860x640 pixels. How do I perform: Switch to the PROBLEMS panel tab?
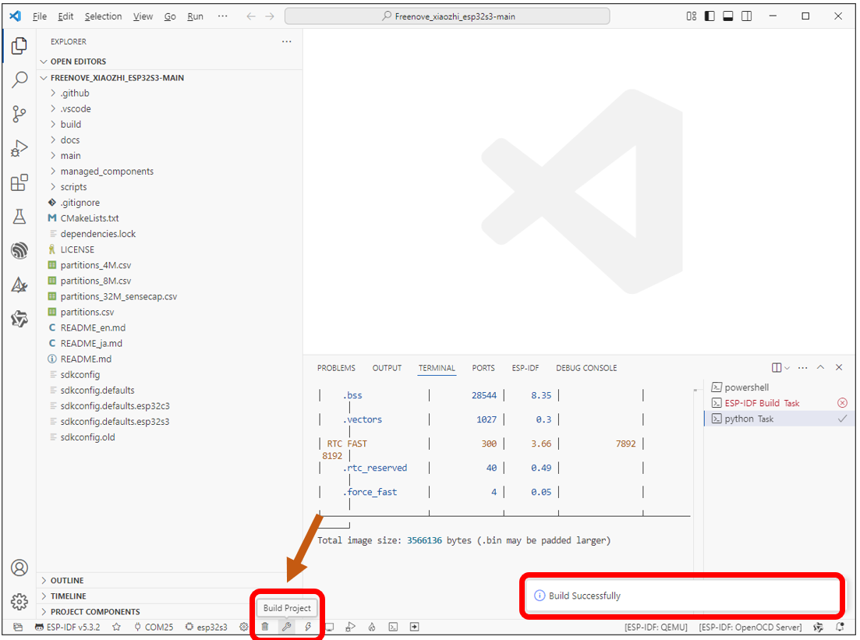(x=336, y=368)
